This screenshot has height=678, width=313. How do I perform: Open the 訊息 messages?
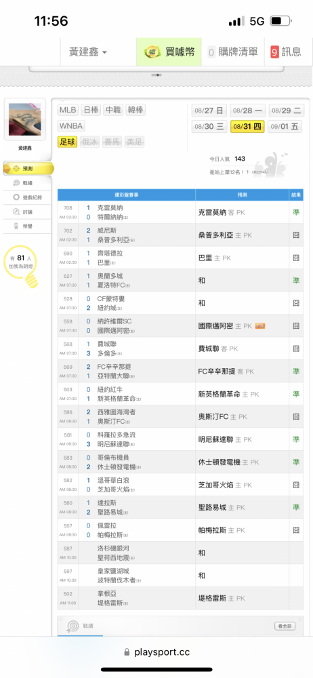click(x=286, y=52)
